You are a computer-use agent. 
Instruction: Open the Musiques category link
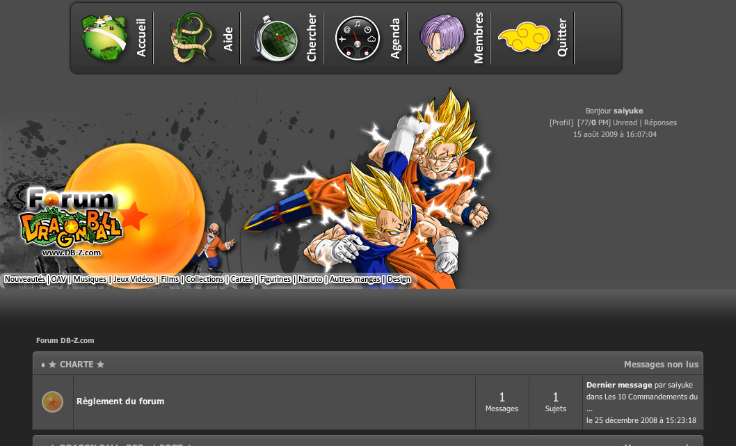[90, 279]
